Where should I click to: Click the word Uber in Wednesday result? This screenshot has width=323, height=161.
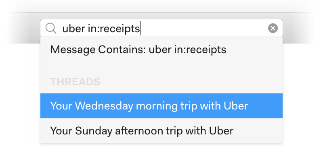[x=236, y=106]
